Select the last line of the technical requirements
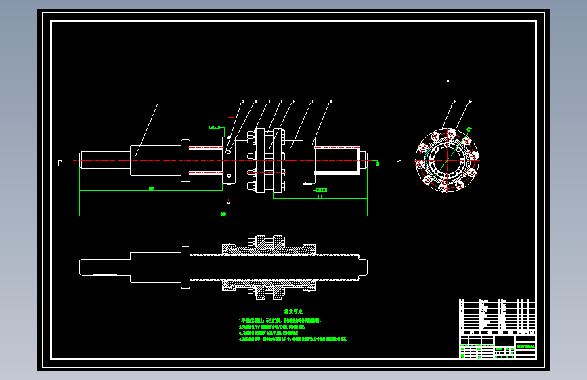The image size is (587, 380). click(x=293, y=339)
